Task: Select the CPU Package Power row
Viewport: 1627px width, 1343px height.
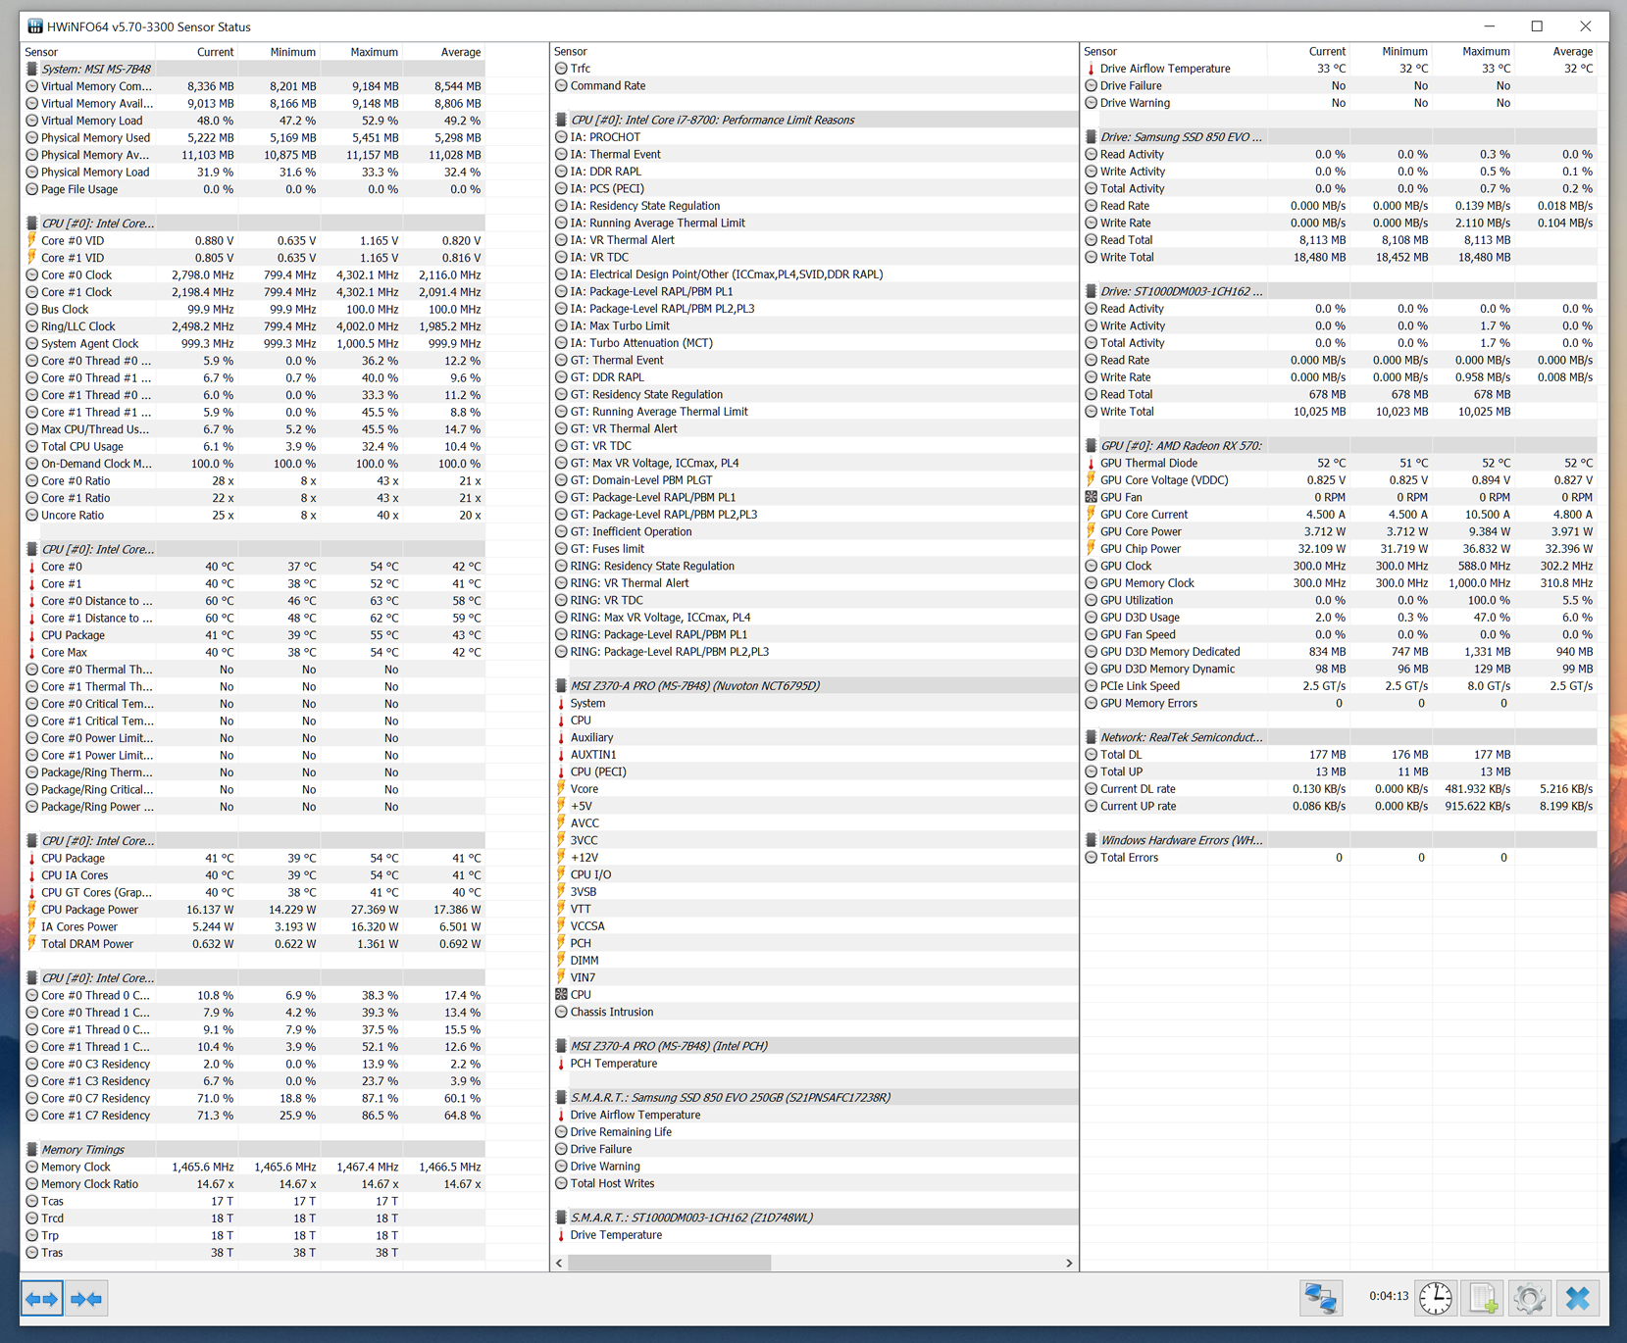Action: (89, 910)
